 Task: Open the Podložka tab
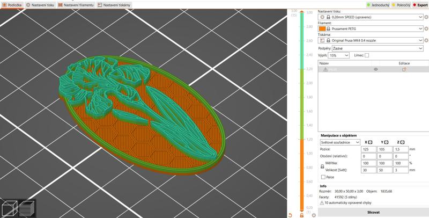click(x=12, y=5)
